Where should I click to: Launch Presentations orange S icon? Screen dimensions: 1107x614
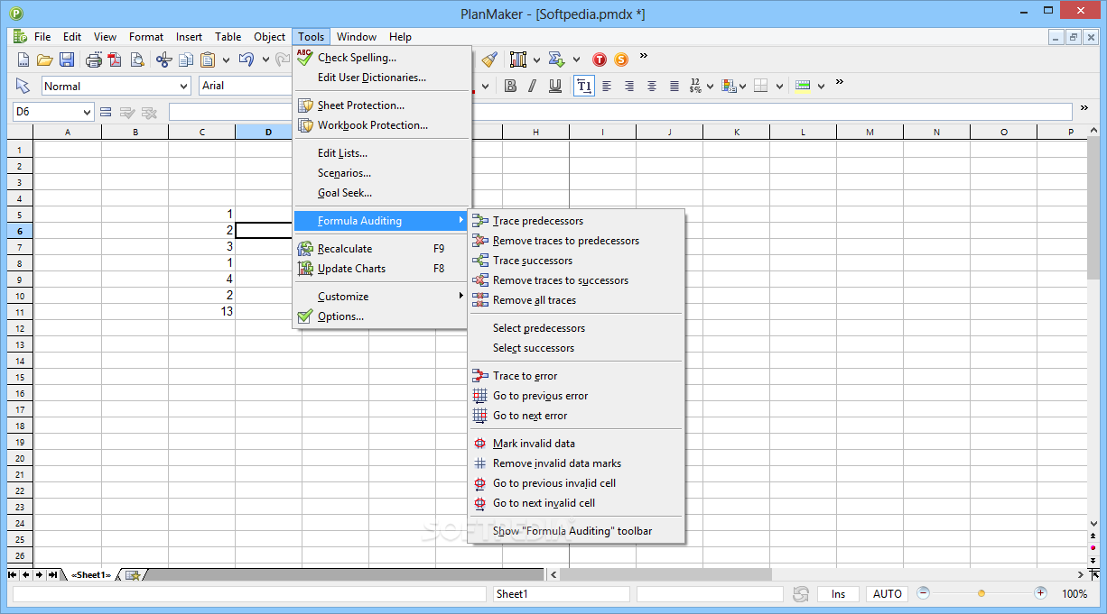621,60
